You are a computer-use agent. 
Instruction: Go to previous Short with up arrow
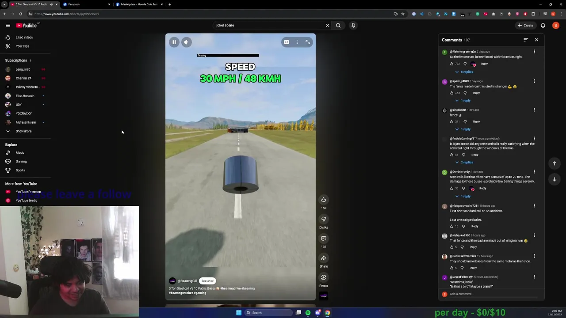click(x=554, y=163)
